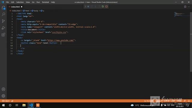Open the Accounts menu in the activity bar
This screenshot has width=192, height=108.
[x=3, y=89]
